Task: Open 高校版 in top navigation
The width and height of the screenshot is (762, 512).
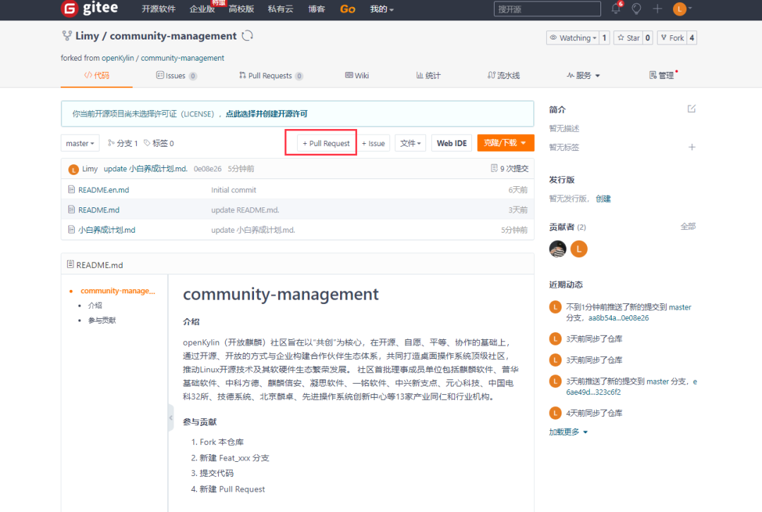Action: point(241,8)
